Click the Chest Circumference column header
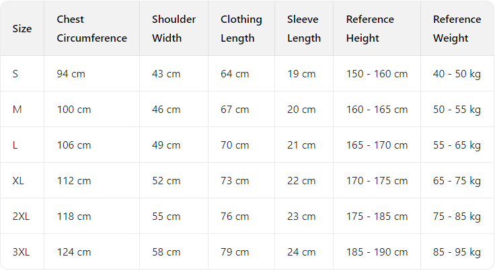 click(91, 29)
